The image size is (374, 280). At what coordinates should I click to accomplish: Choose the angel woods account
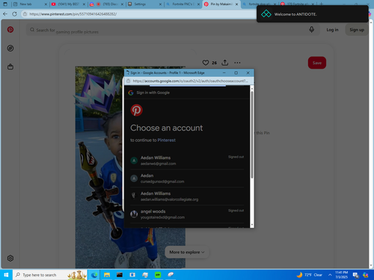click(187, 214)
